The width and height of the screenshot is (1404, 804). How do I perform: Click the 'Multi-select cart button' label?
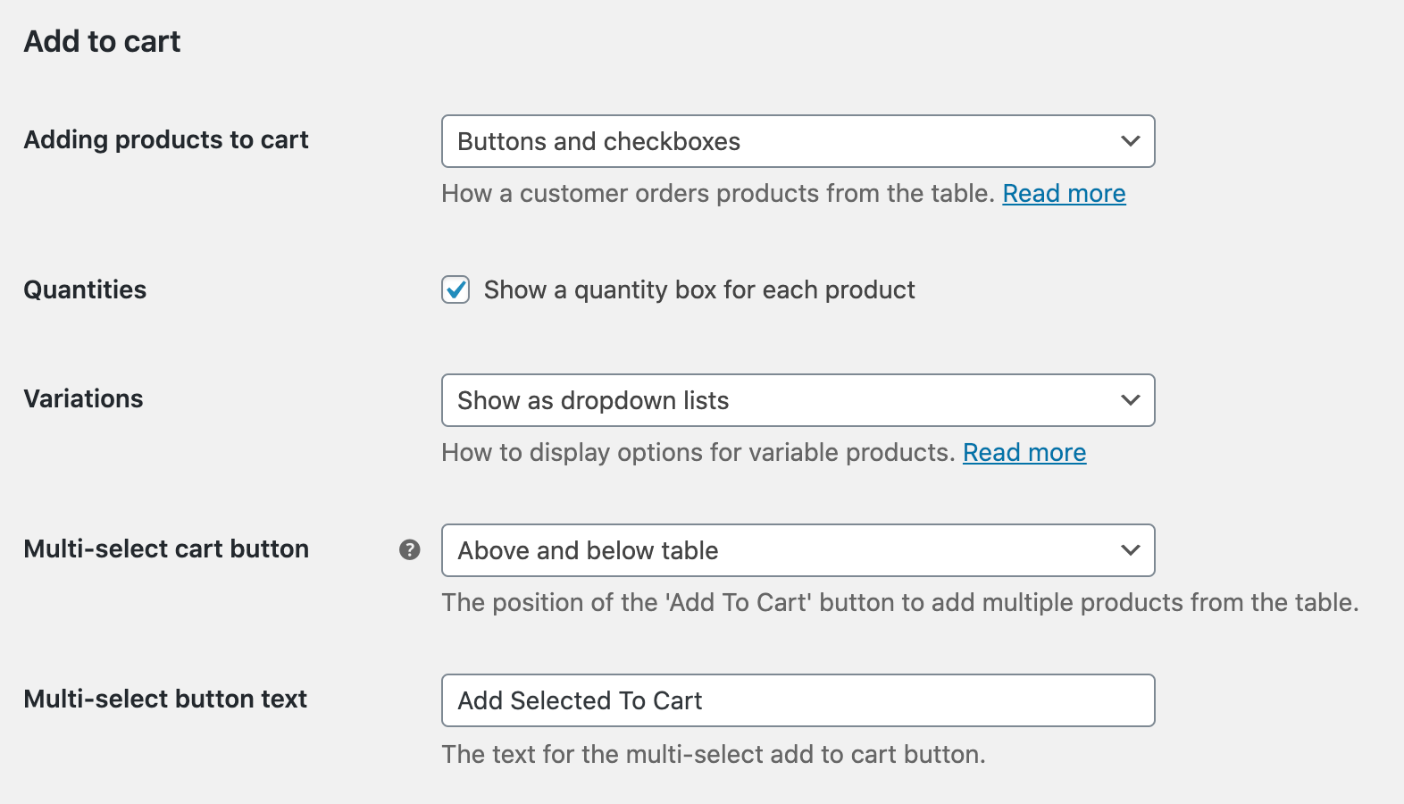point(166,549)
